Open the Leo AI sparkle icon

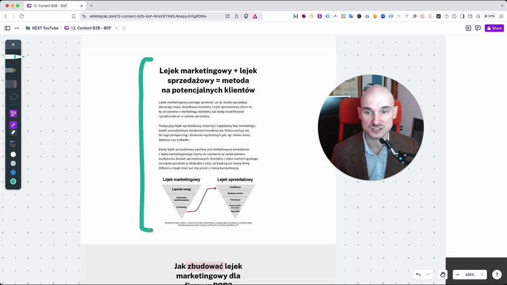pos(478,16)
